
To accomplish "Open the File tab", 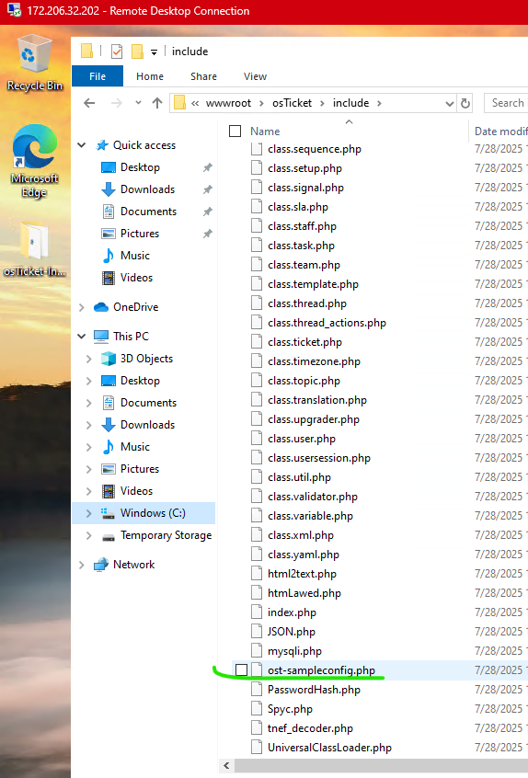I will click(x=98, y=76).
